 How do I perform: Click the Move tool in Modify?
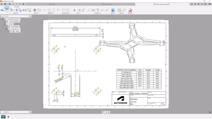point(35,10)
